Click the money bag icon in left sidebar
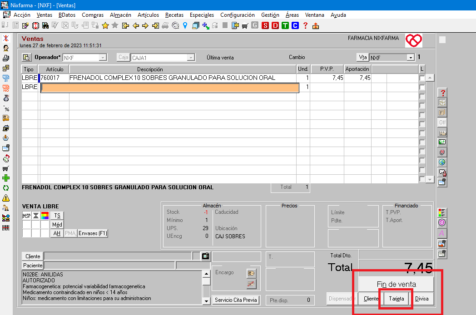 pos(6,98)
